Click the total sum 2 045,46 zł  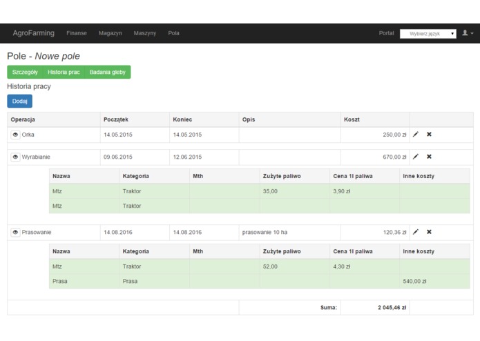392,307
